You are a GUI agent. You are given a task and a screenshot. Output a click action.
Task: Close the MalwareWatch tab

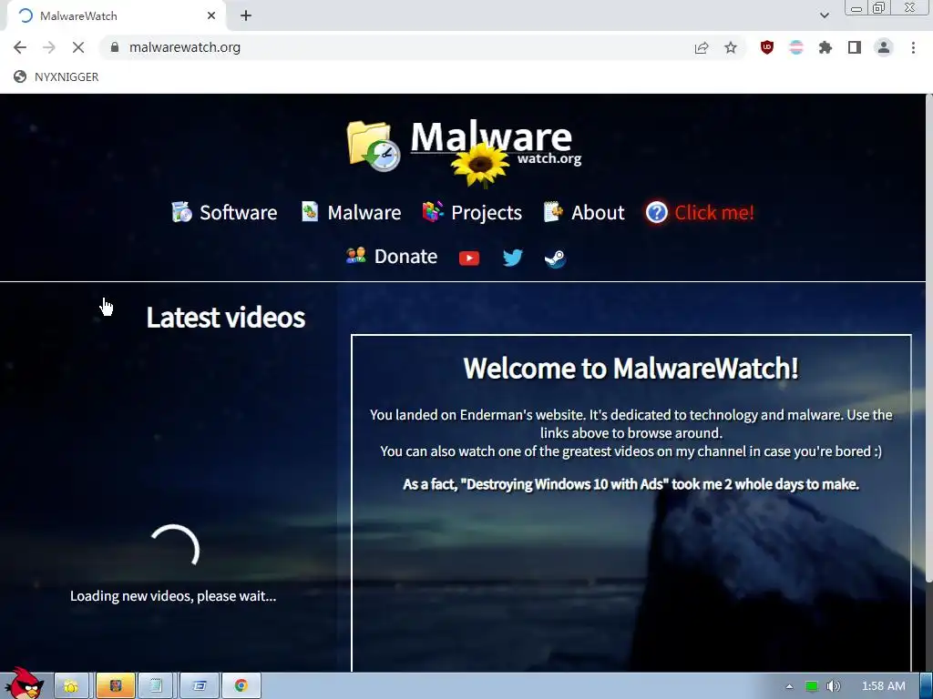(211, 16)
